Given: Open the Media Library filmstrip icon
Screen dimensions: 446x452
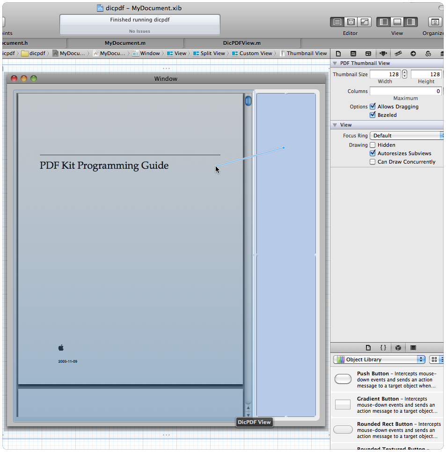Looking at the screenshot, I should [x=413, y=348].
